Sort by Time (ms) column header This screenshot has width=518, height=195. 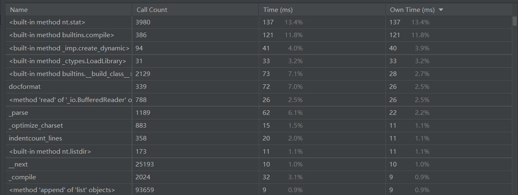tap(277, 10)
